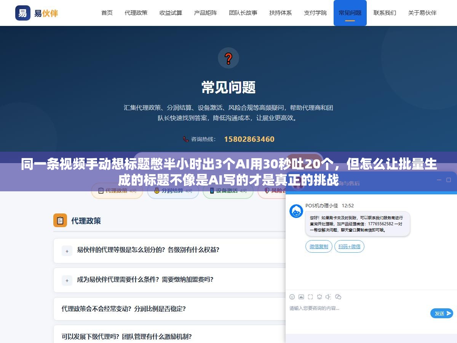Expand plus icon for 成为易伙伴代理需要什么条件
This screenshot has height=343, width=457.
click(67, 280)
